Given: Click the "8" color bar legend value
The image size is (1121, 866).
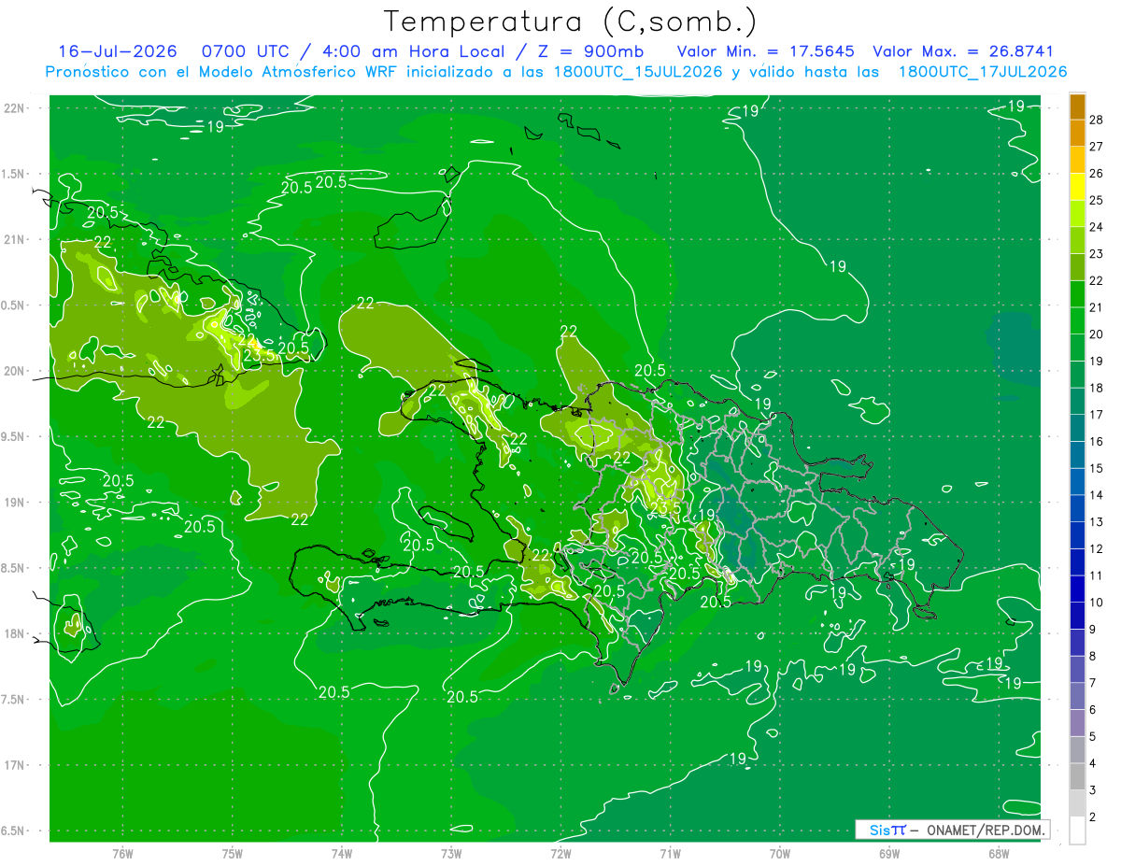Looking at the screenshot, I should 1093,656.
